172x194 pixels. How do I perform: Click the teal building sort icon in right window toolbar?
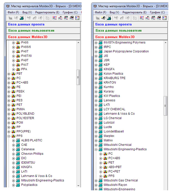pyautogui.click(x=109, y=18)
